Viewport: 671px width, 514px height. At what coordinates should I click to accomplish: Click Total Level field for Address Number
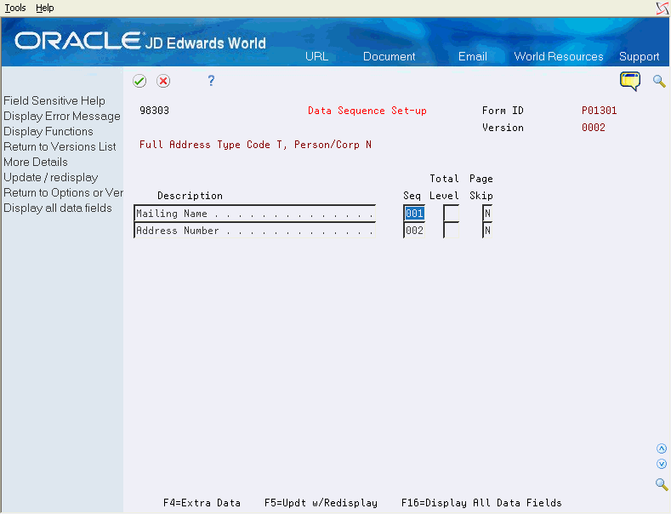click(x=451, y=231)
